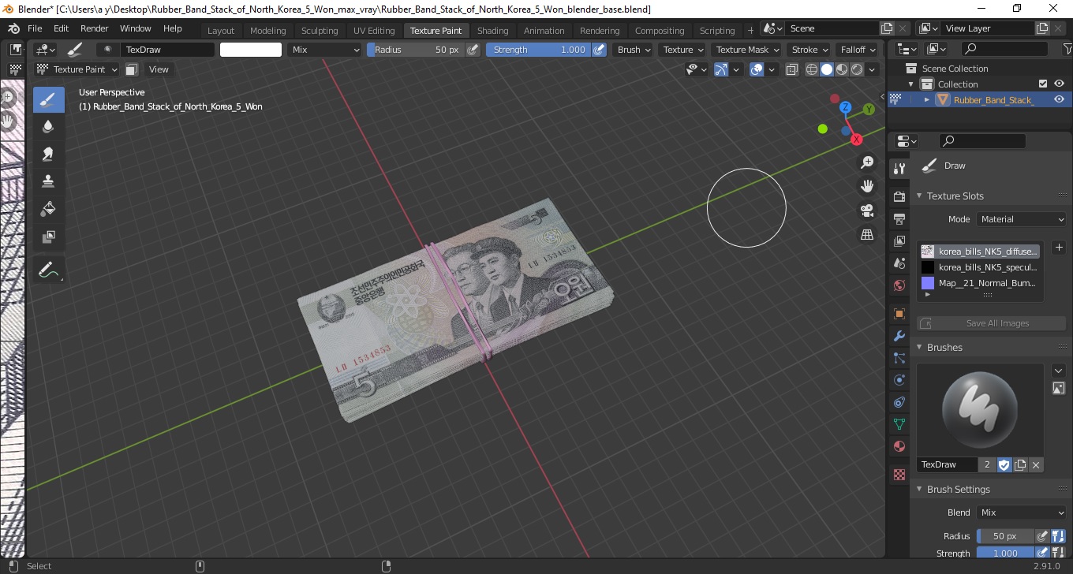This screenshot has height=574, width=1073.
Task: Toggle viewport overlays button
Action: tap(757, 69)
